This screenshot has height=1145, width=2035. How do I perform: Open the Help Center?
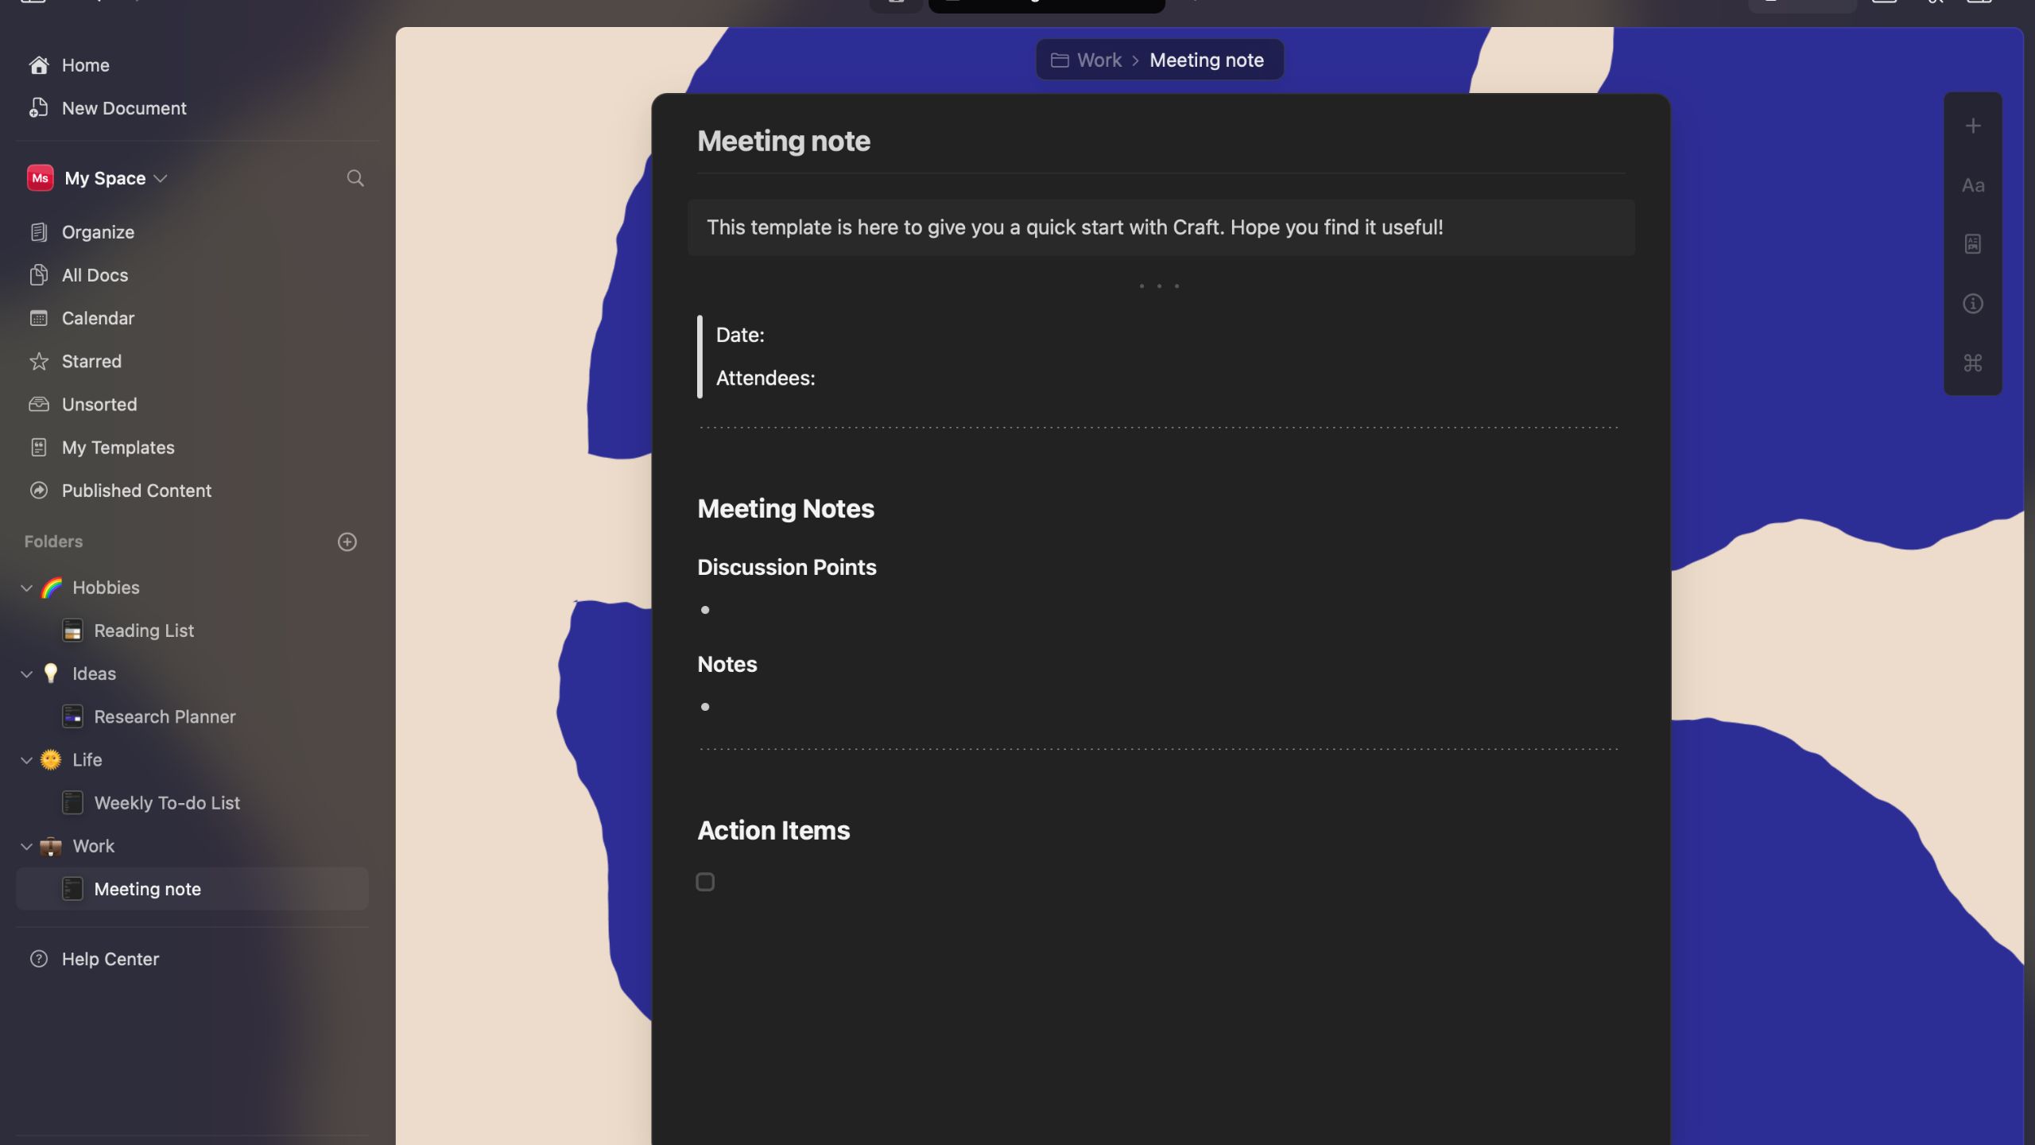[110, 958]
